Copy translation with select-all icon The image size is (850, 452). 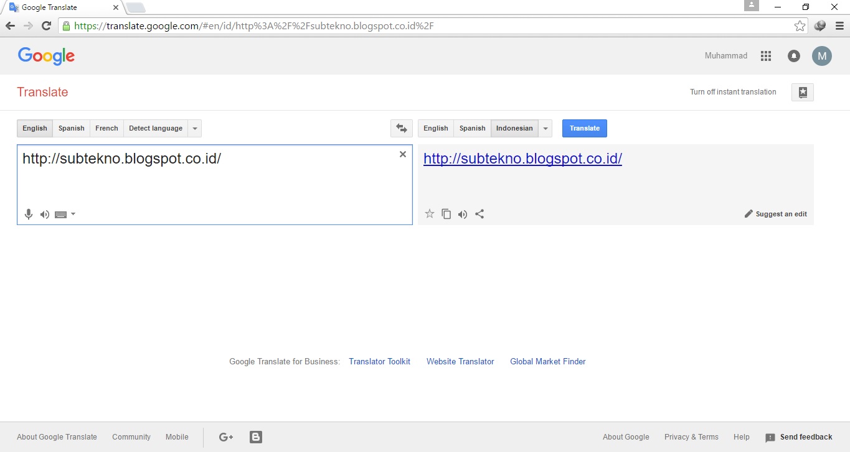[446, 214]
